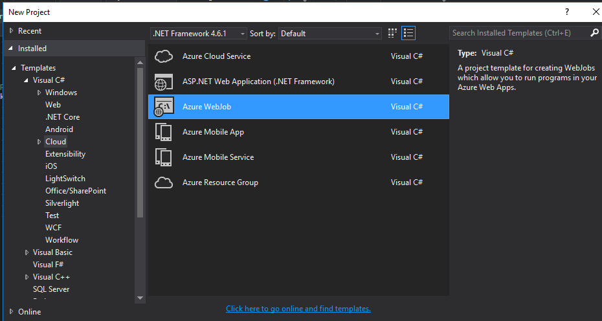
Task: Click Visual C# label in Azure Cloud Service row
Action: point(407,56)
